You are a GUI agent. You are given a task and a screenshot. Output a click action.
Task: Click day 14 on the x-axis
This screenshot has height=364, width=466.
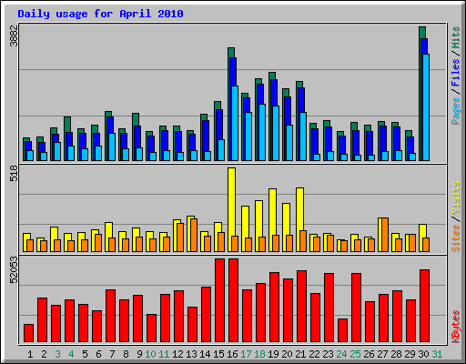pyautogui.click(x=205, y=354)
